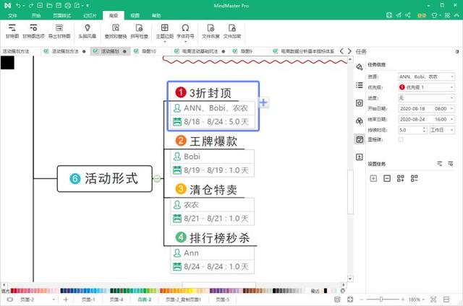The image size is (463, 306).
Task: Open Gantt chart options (甘特图选项)
Action: pyautogui.click(x=33, y=31)
